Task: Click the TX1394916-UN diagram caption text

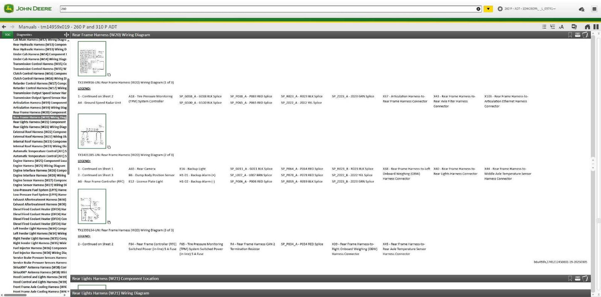Action: point(126,82)
